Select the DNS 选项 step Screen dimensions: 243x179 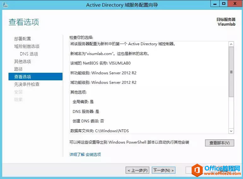tap(29, 54)
